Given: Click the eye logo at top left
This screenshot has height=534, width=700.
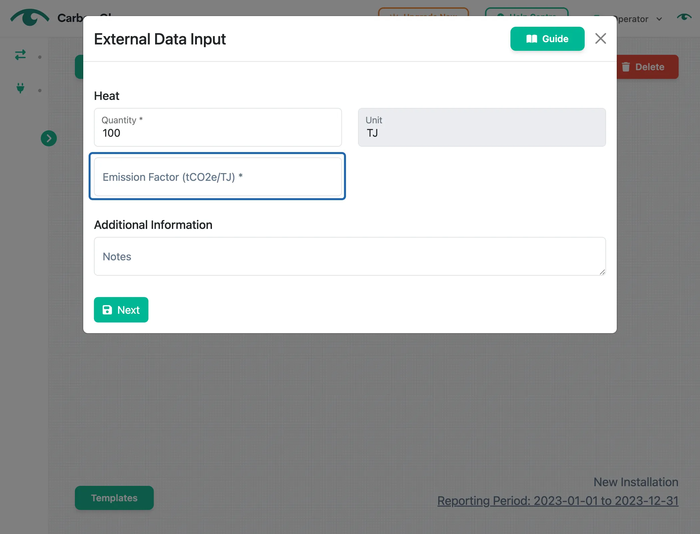Looking at the screenshot, I should click(x=30, y=18).
